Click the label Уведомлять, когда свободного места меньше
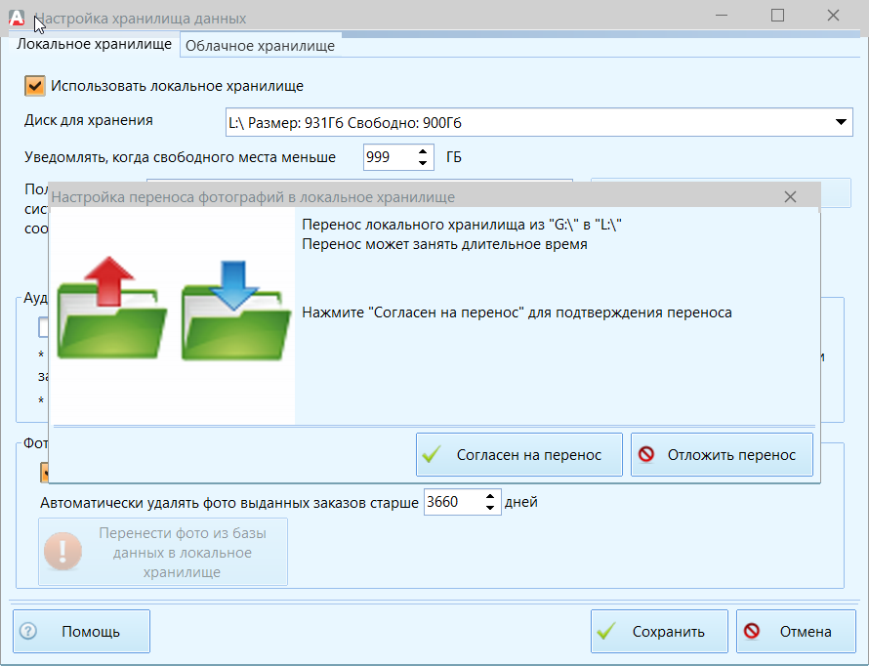 pyautogui.click(x=180, y=157)
